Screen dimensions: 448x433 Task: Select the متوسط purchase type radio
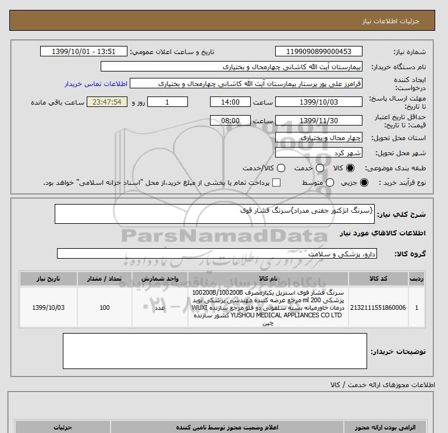tap(330, 182)
